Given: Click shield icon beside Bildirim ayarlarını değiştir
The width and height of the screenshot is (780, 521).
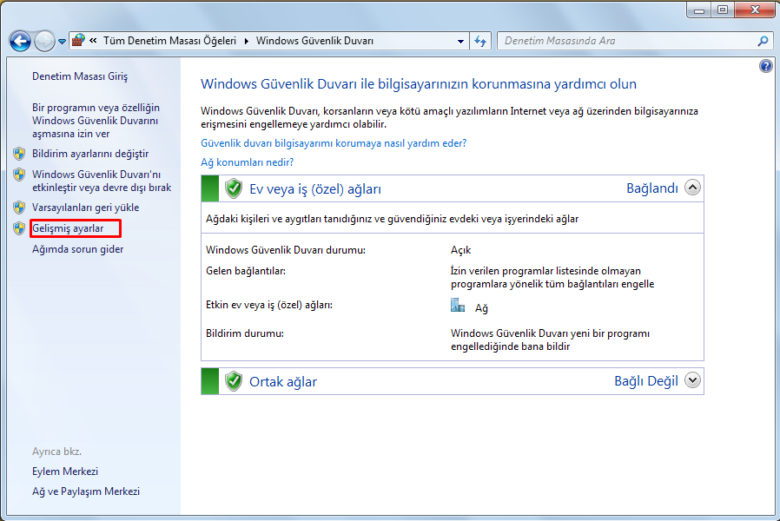Looking at the screenshot, I should 19,154.
